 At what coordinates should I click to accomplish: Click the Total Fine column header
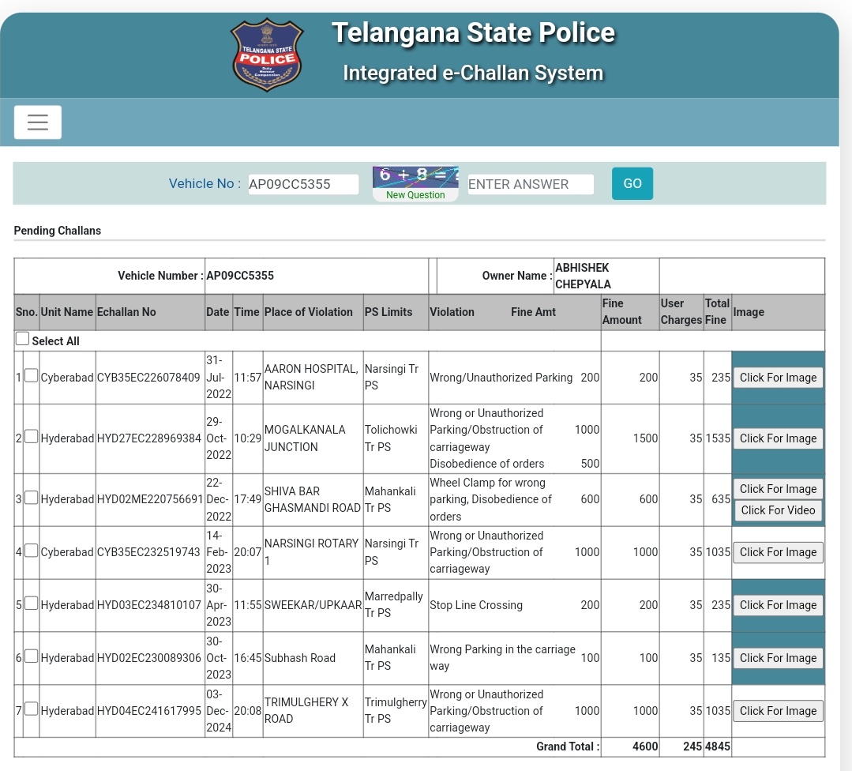click(717, 311)
